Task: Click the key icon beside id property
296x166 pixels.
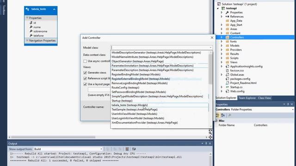Action: [31, 23]
